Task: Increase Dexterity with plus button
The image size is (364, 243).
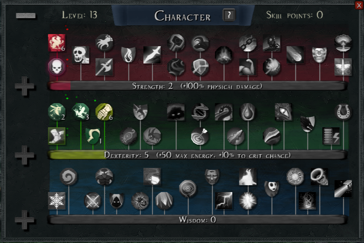Action: point(25,155)
